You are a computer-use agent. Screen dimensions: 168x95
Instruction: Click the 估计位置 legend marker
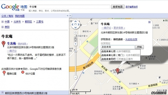pos(23,72)
